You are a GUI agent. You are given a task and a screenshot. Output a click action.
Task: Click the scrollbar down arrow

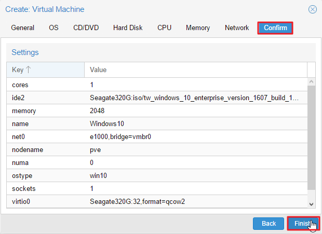311,204
